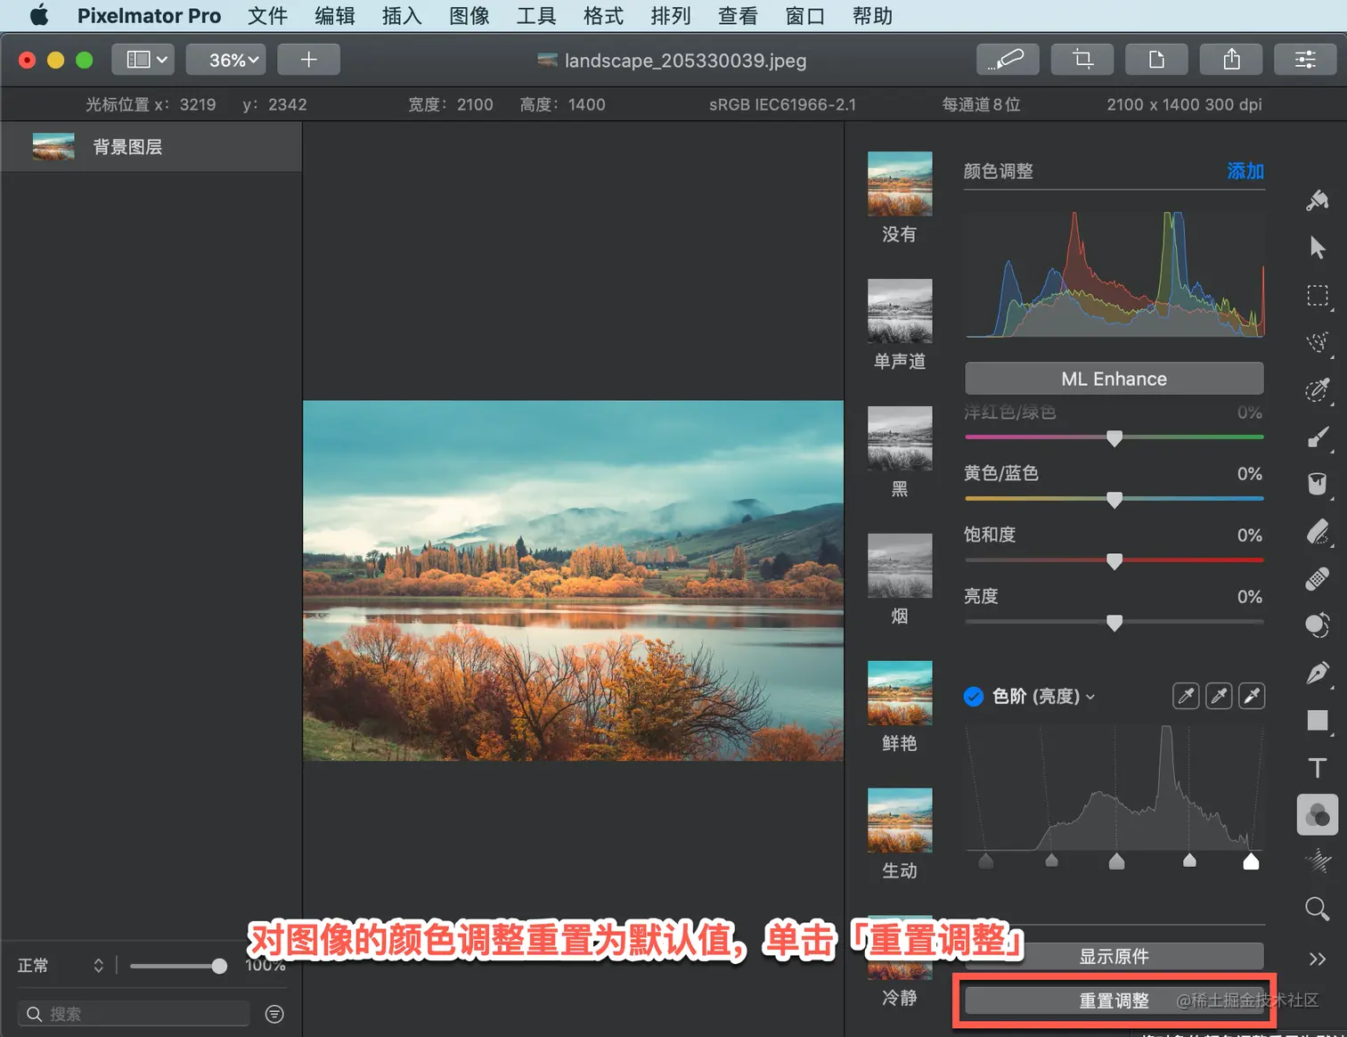Open the Pixelmator Pro app menu

coord(149,16)
